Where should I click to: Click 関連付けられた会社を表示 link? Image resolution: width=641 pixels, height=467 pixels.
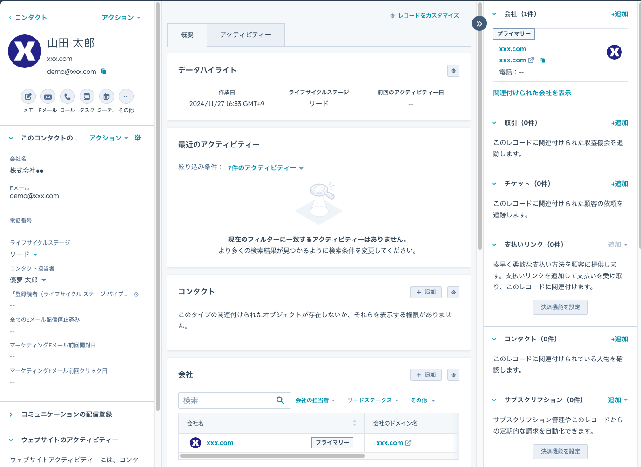[532, 93]
